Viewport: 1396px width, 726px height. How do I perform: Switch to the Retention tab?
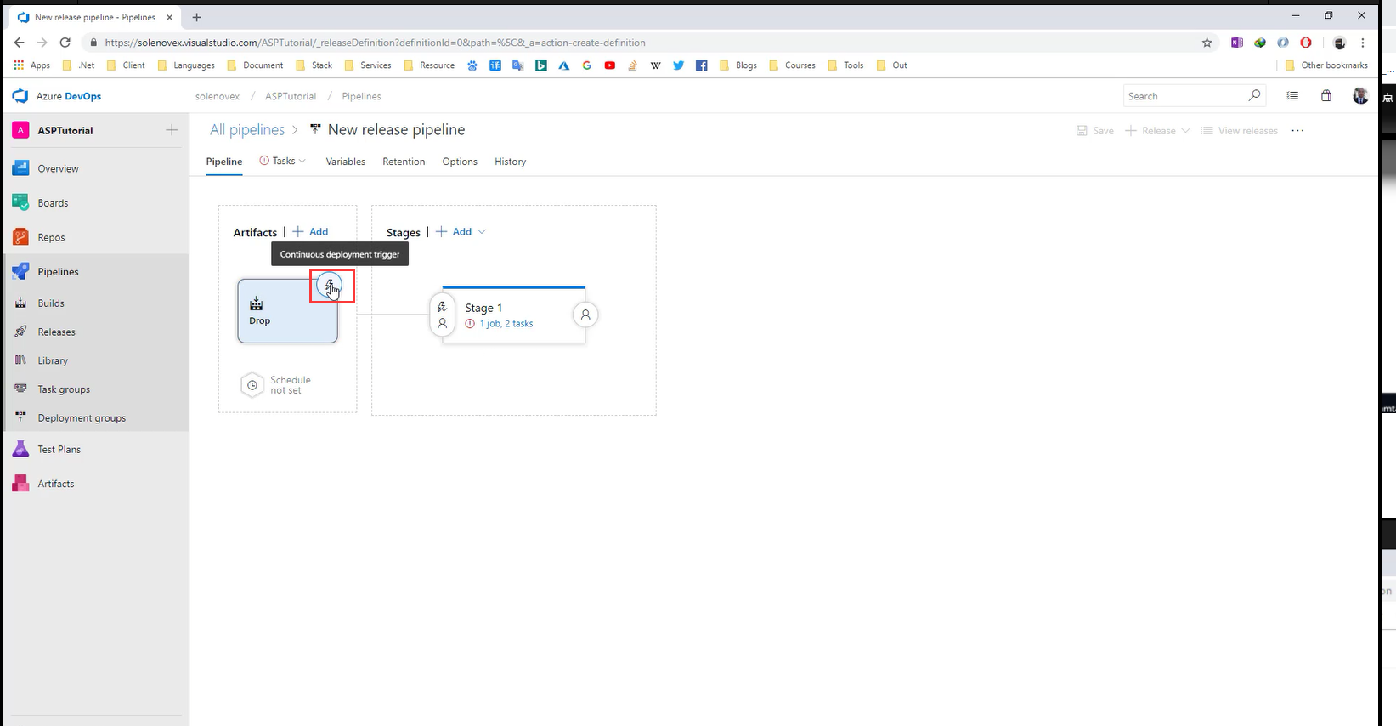tap(404, 162)
